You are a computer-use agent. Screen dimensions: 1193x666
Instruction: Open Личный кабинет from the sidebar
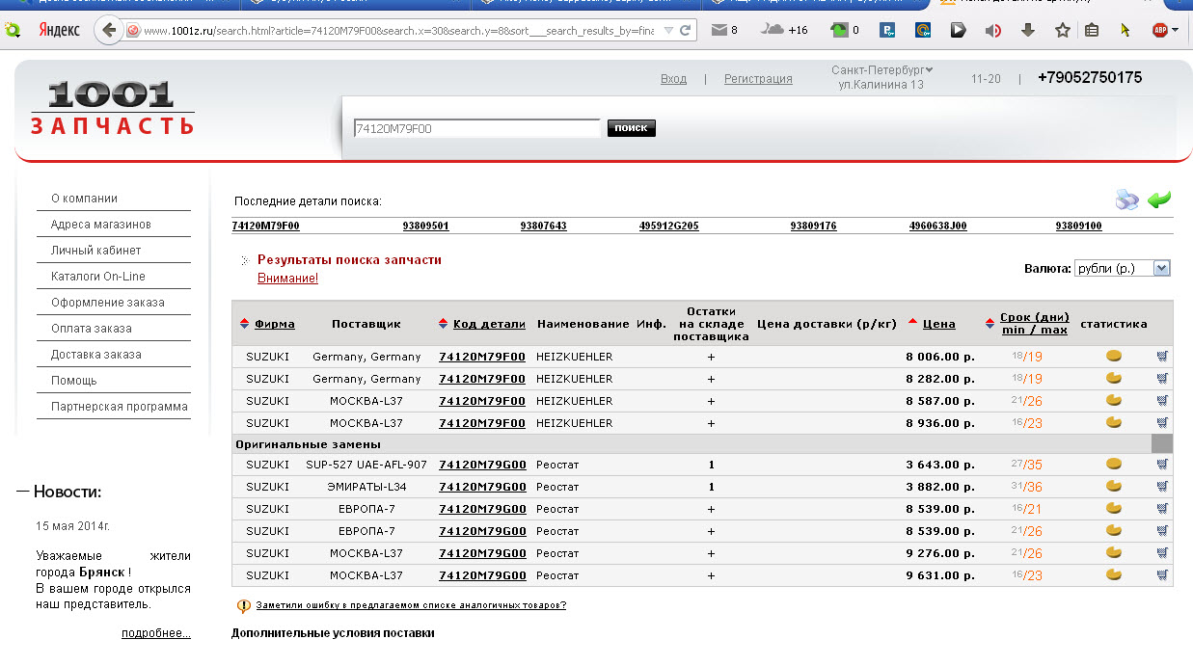click(95, 251)
